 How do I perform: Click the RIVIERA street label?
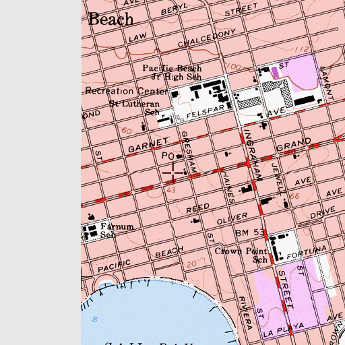245,313
